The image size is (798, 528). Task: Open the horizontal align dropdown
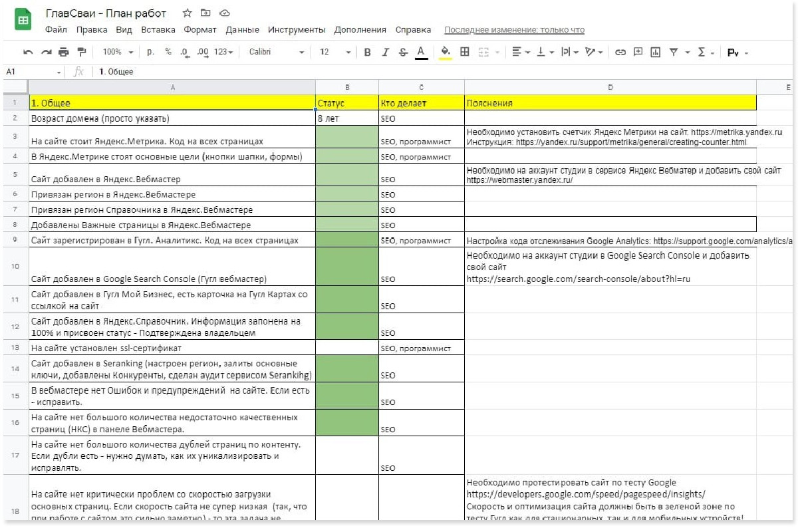click(x=521, y=52)
